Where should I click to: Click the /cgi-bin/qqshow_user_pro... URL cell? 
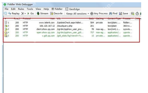coord(70,29)
